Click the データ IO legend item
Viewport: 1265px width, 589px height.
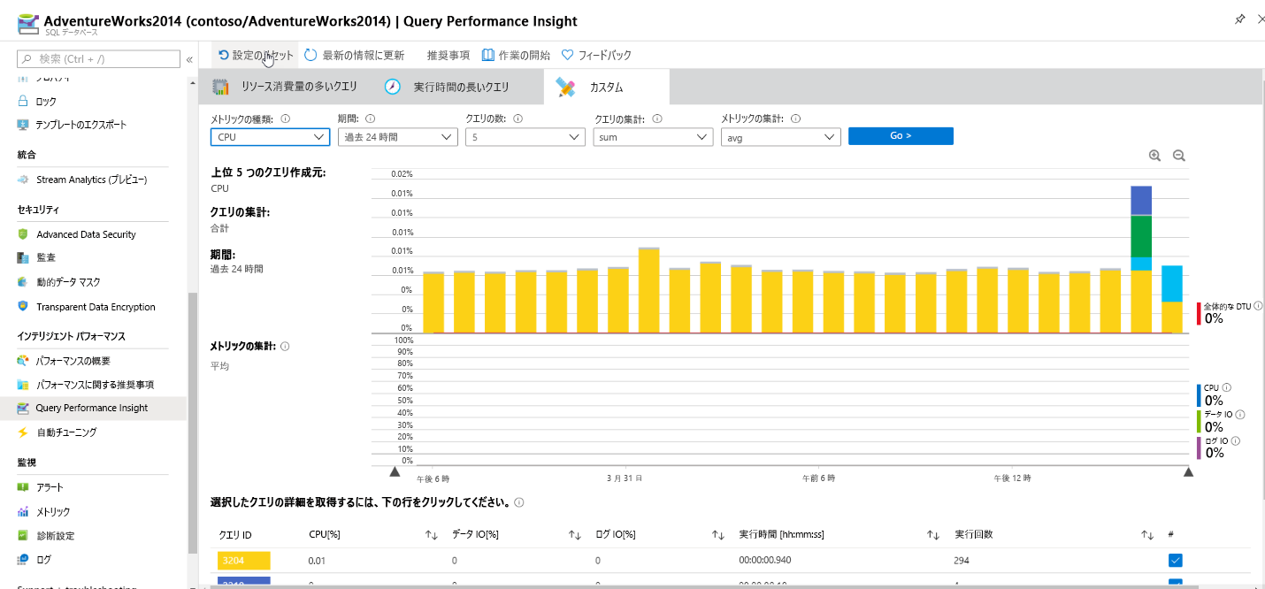[1221, 420]
